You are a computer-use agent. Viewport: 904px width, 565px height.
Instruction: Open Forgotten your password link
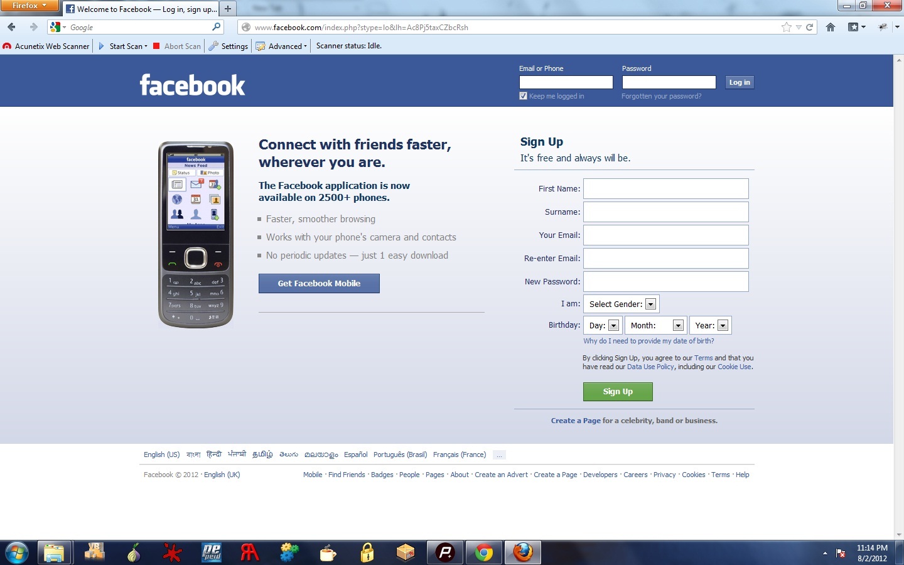coord(662,96)
